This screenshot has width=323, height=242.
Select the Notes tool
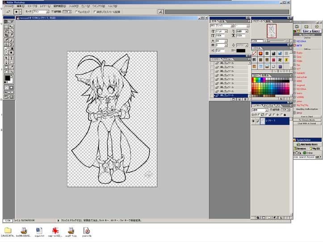6,67
